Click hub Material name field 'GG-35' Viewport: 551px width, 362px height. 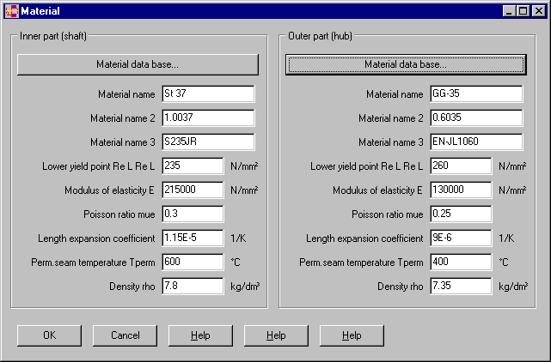[475, 94]
